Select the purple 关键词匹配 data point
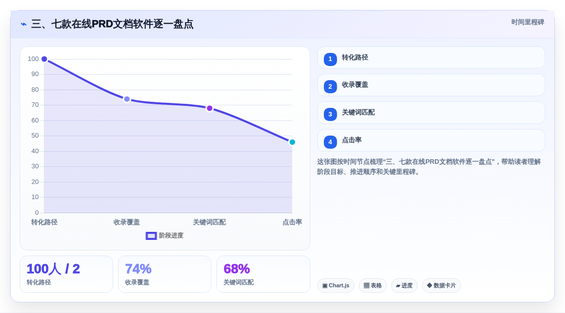 click(x=210, y=108)
